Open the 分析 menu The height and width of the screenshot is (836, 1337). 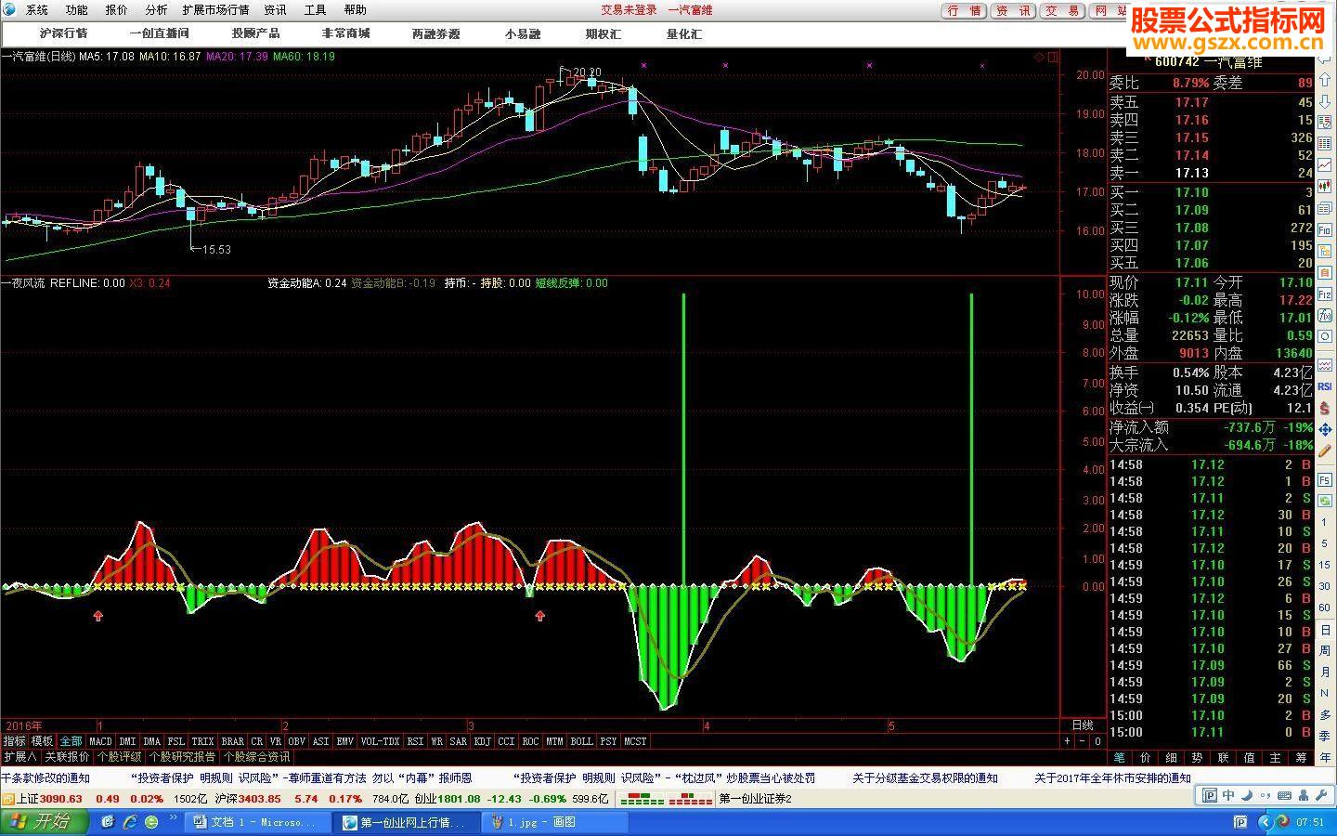coord(157,10)
